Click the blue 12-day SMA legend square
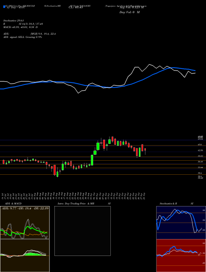The height and width of the screenshot is (272, 206). (x=4, y=7)
